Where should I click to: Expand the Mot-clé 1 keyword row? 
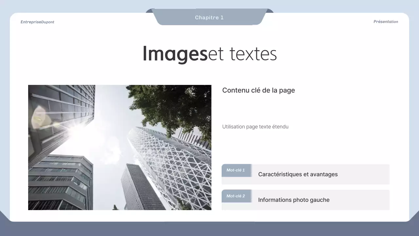pyautogui.click(x=305, y=174)
